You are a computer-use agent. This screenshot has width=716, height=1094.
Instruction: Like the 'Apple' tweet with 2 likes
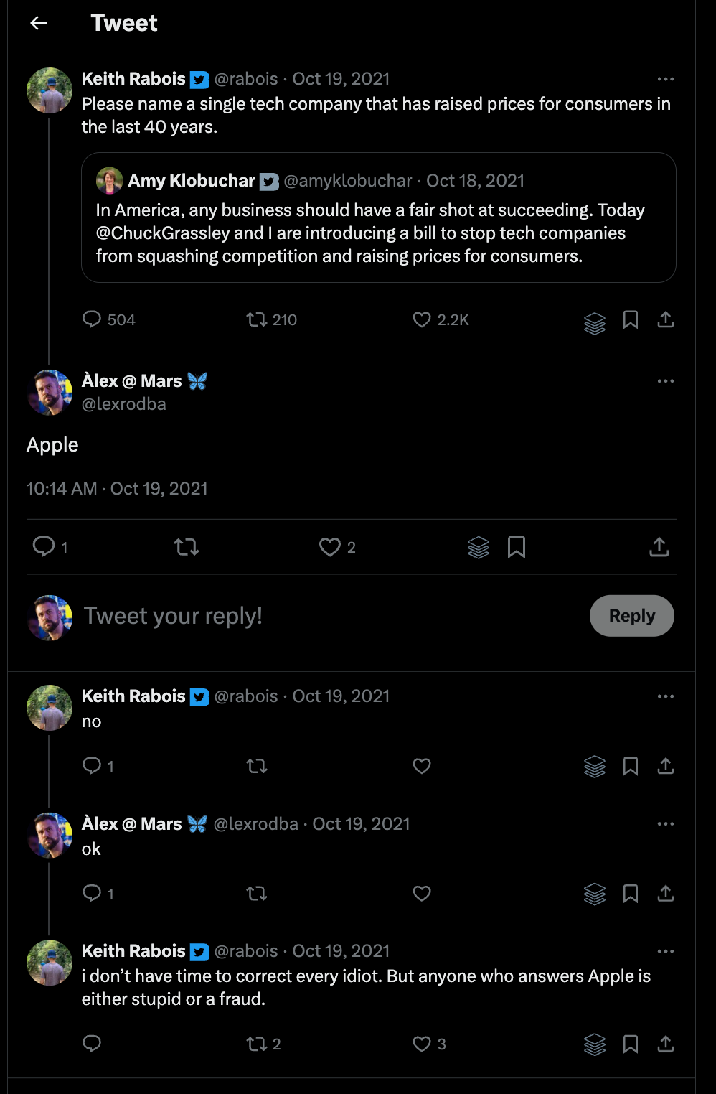pyautogui.click(x=329, y=547)
